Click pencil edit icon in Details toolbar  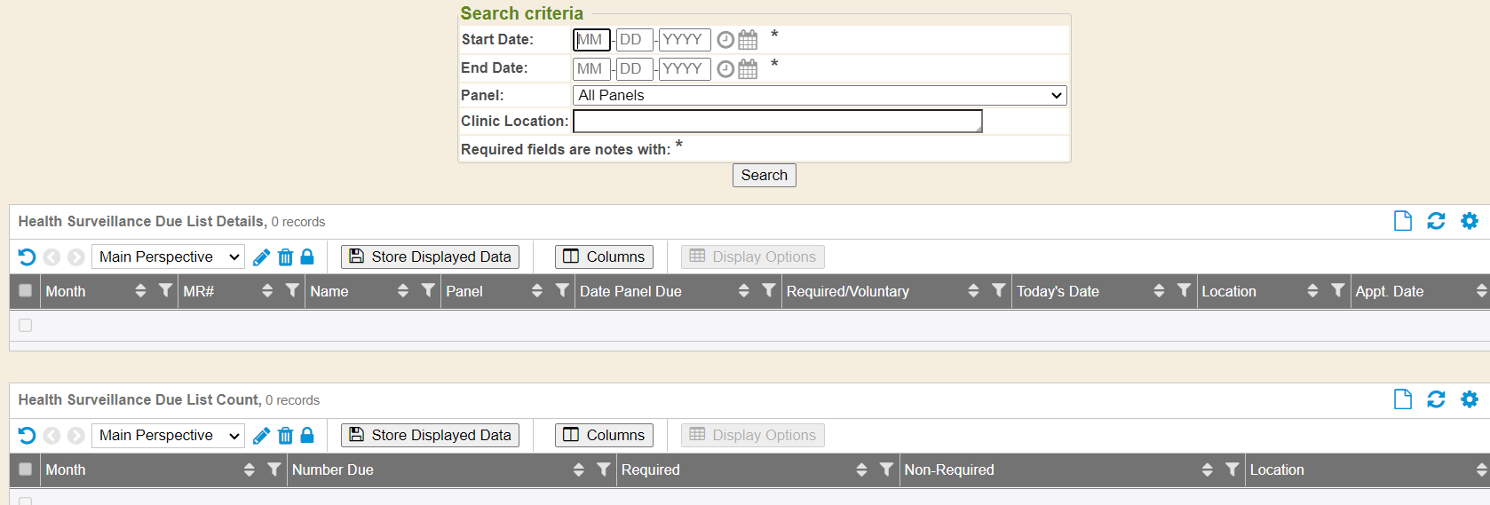pos(261,257)
